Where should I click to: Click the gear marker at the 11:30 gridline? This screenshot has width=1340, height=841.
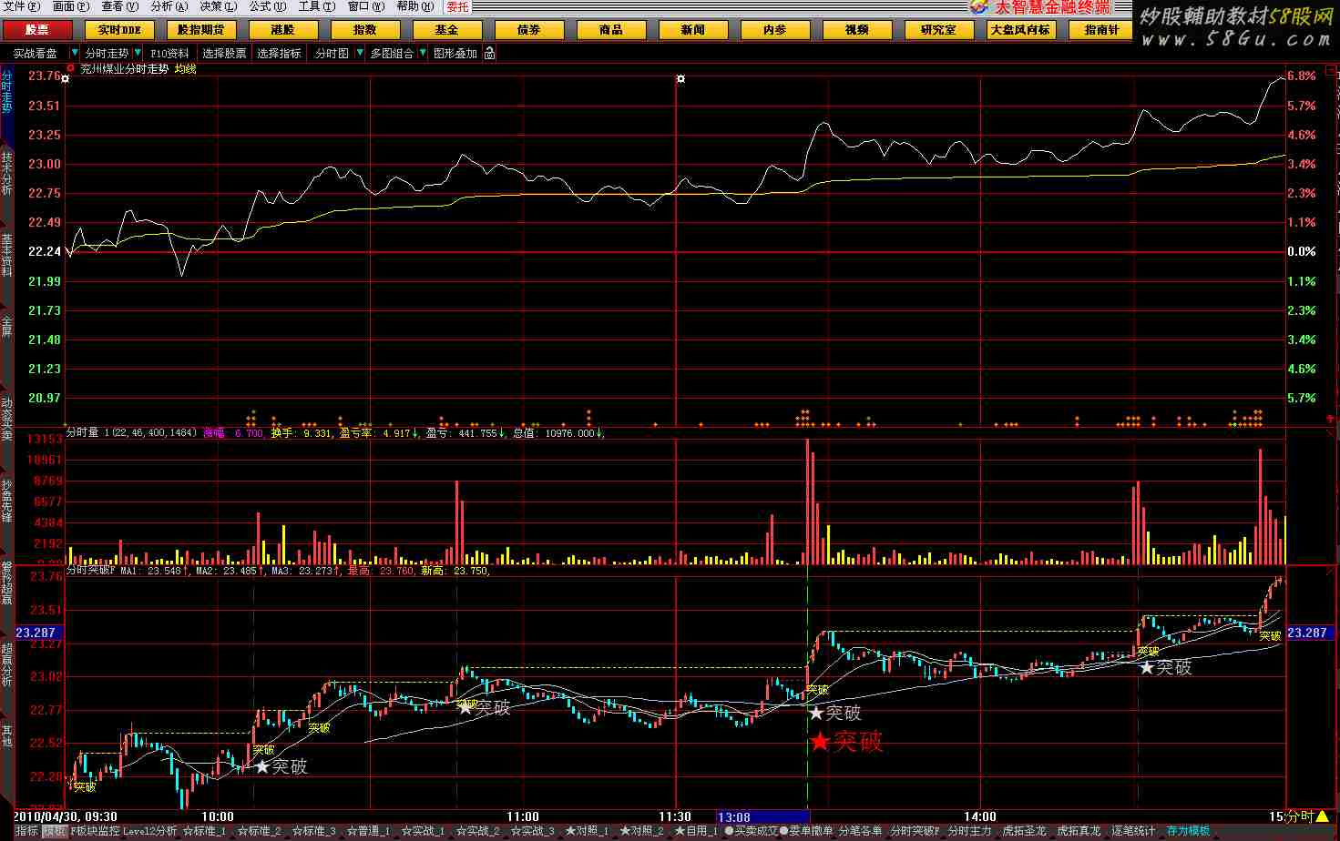click(680, 79)
